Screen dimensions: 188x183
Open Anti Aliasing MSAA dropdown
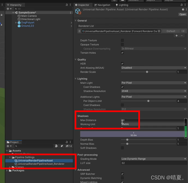tap(154, 68)
